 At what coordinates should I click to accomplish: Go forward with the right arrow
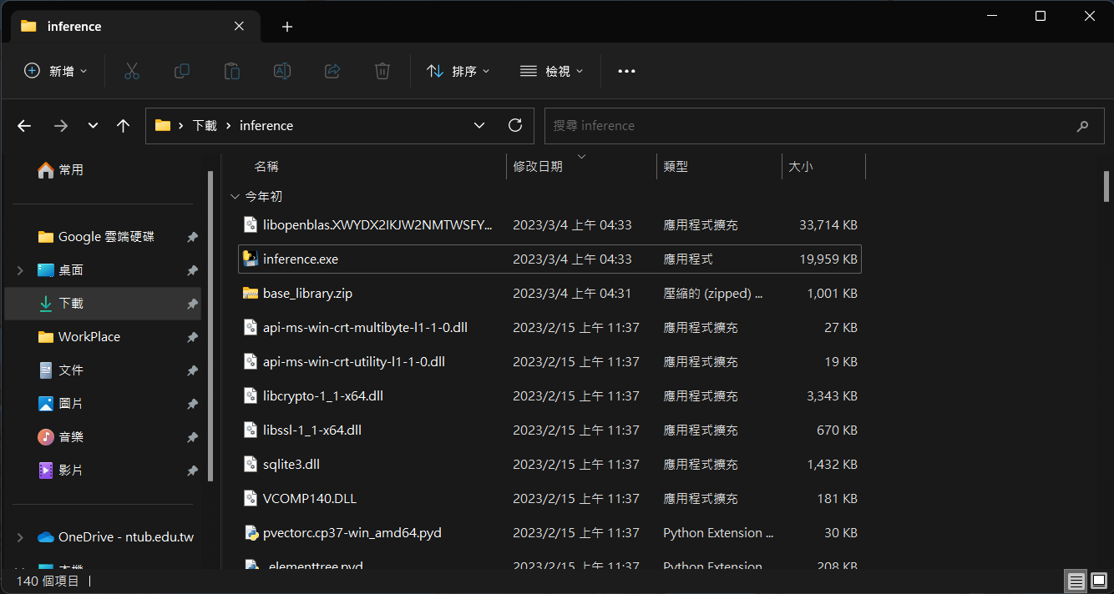pos(60,126)
